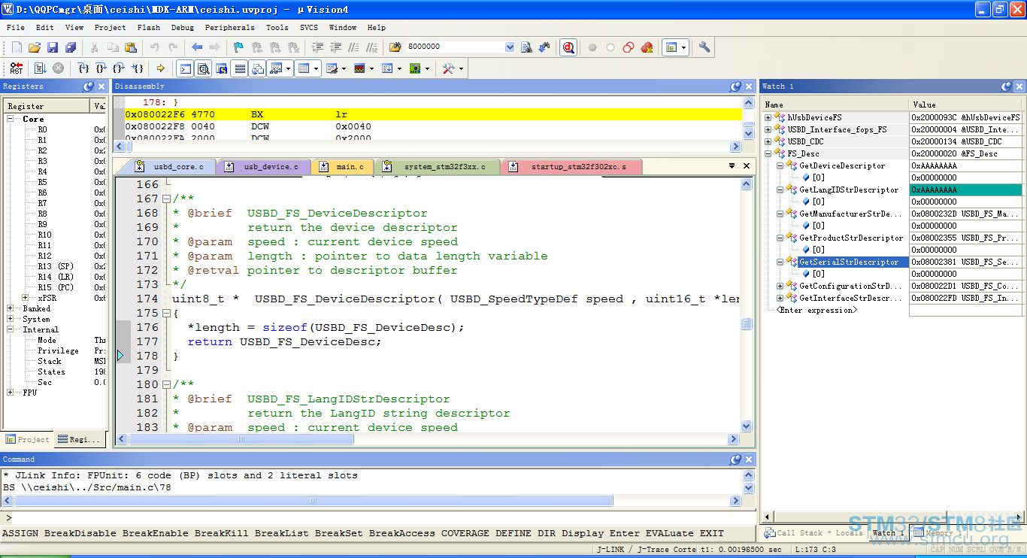
Task: Collapse the FS_Desc watch entry
Action: pos(768,153)
